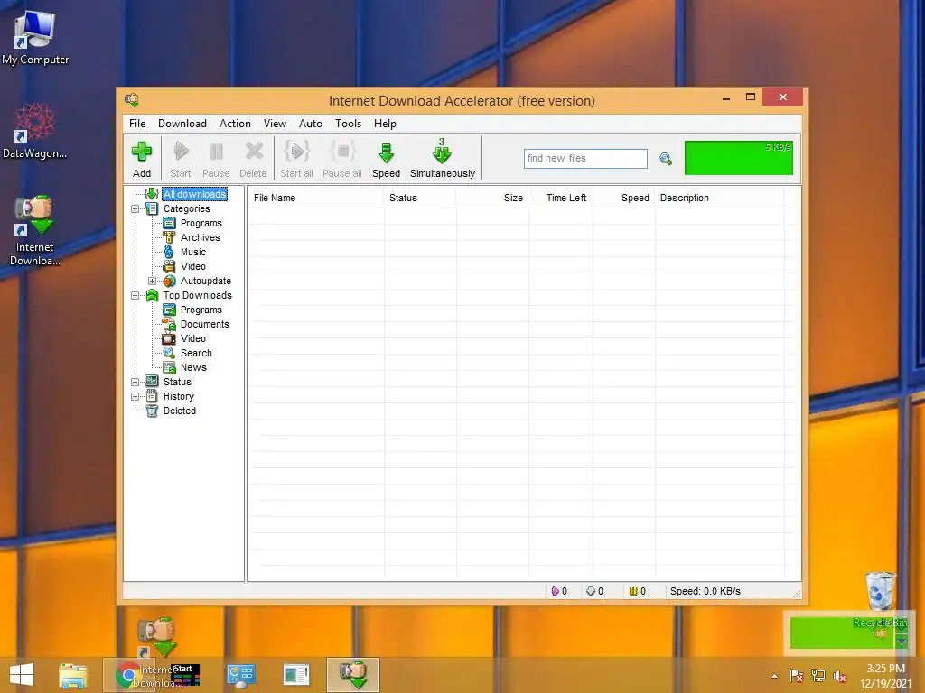925x693 pixels.
Task: Click the Speed toolbar icon
Action: coord(387,153)
